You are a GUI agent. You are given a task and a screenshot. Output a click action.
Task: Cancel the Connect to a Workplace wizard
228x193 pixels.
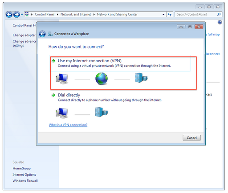tap(191, 138)
